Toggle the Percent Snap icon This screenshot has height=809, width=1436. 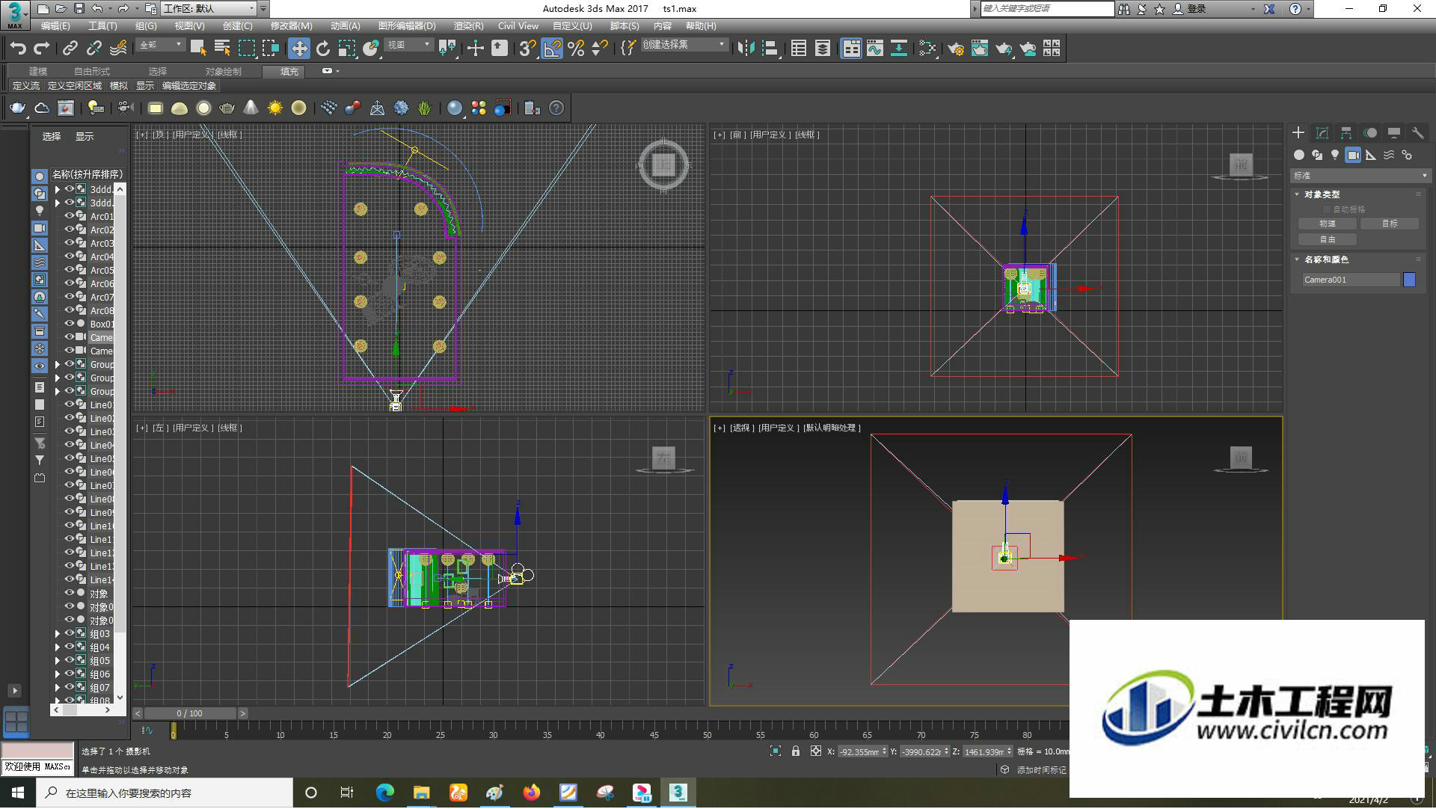coord(576,49)
